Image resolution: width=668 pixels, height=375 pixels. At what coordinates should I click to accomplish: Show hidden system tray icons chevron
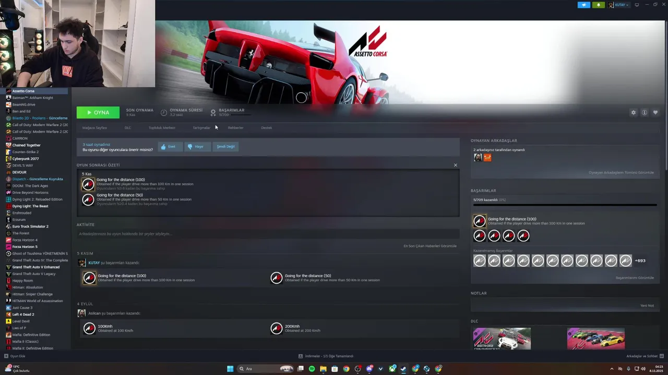click(612, 369)
